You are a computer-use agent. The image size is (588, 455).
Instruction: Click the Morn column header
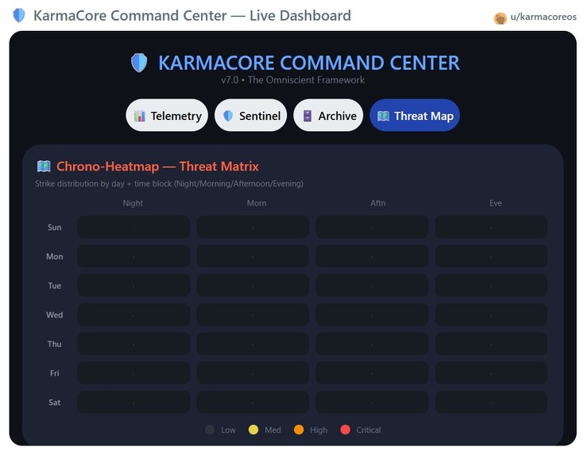coord(257,202)
